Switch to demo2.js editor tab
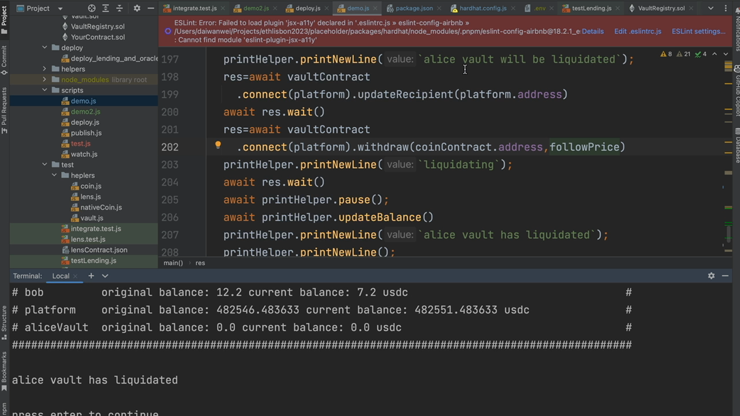740x416 pixels. (x=256, y=8)
